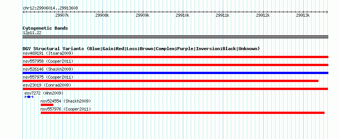Click the 12p11.22 band label
The height and width of the screenshot is (139, 339).
(x=32, y=33)
